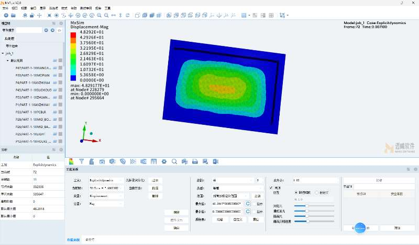Open the 工具 menu
Screen dimensions: 419x245
coord(108,8)
